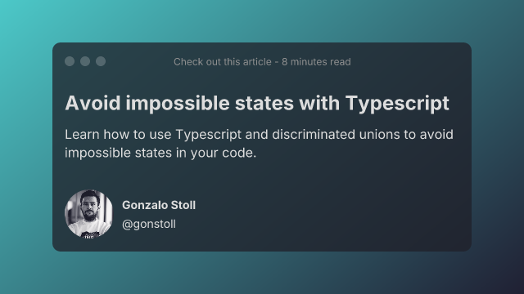Click the word 'impossible' in the headline

tap(178, 104)
